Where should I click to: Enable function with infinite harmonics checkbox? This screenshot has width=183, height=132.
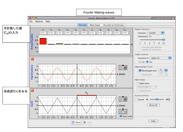point(140,48)
